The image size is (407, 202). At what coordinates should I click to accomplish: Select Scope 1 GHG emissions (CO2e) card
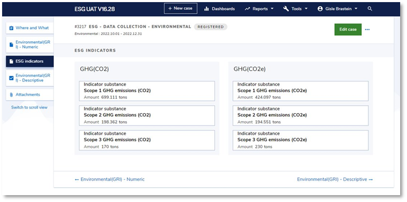pyautogui.click(x=300, y=91)
